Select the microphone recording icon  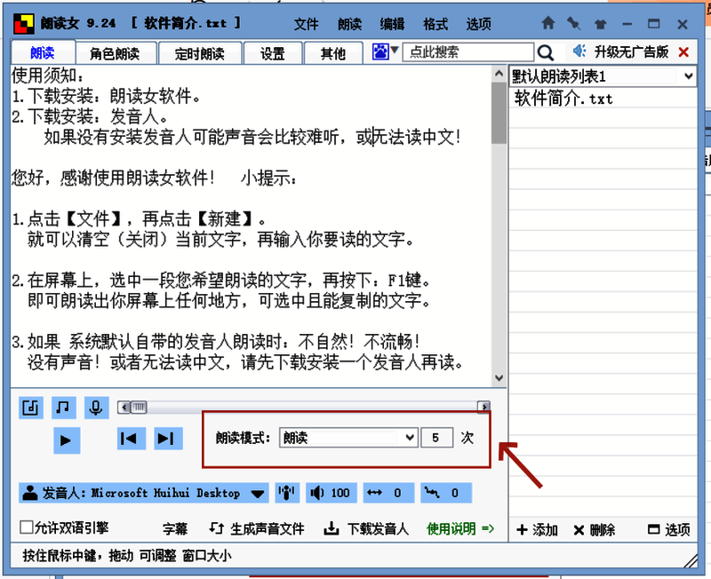coord(94,408)
